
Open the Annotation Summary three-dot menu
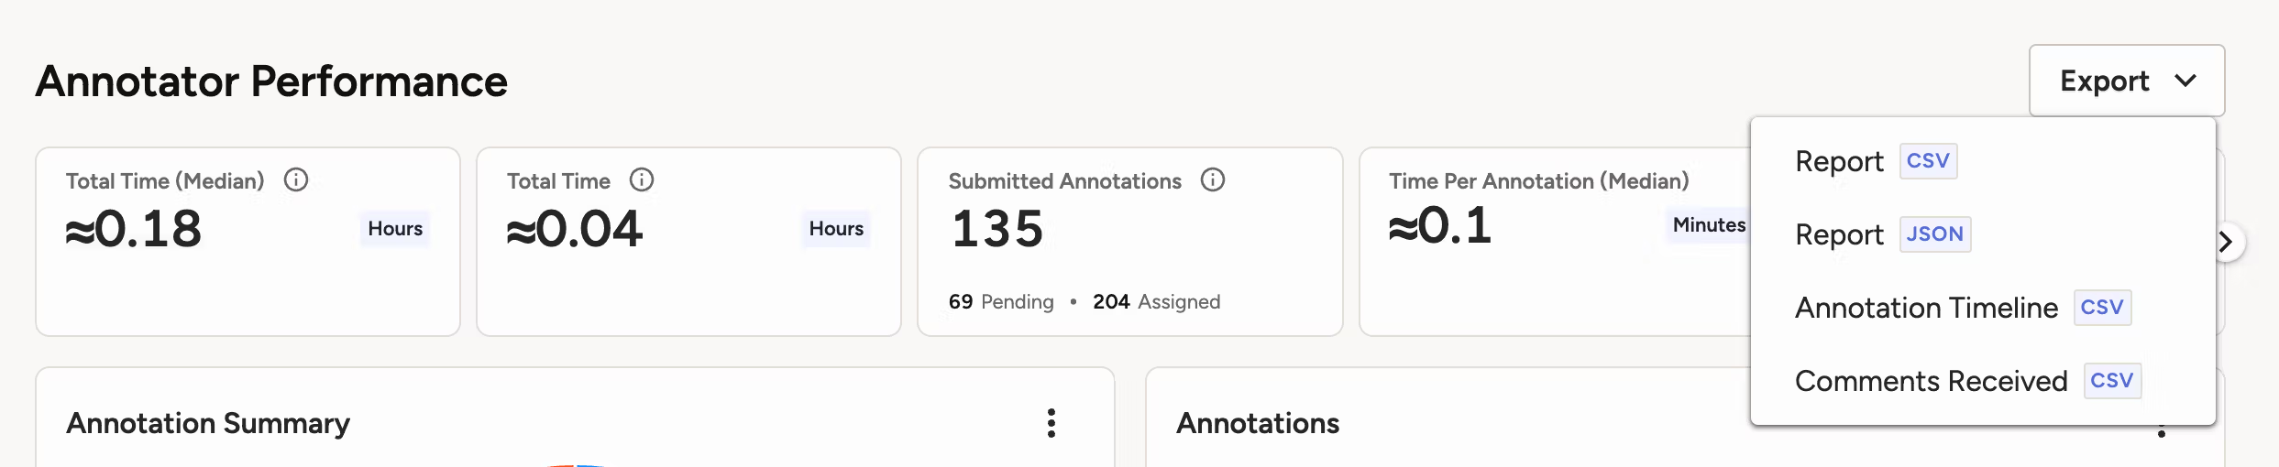(x=1051, y=423)
